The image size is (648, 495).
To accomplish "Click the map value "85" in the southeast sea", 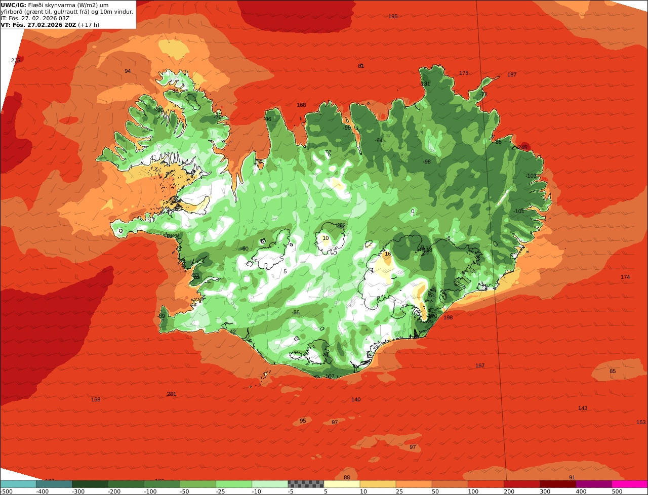I will point(613,372).
